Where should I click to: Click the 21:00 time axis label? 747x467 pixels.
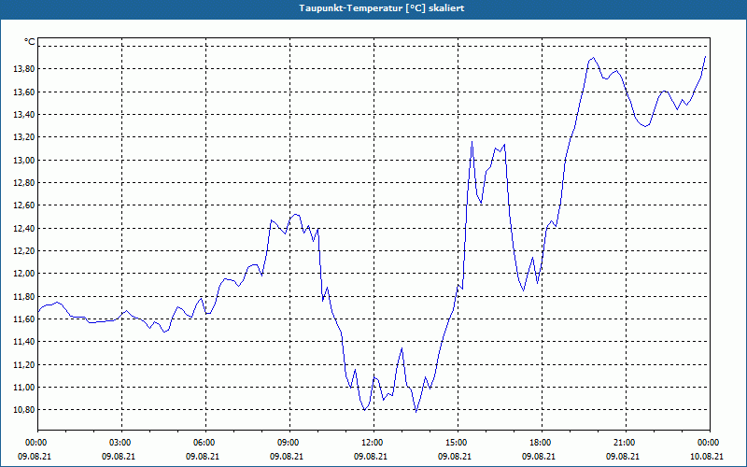(626, 443)
